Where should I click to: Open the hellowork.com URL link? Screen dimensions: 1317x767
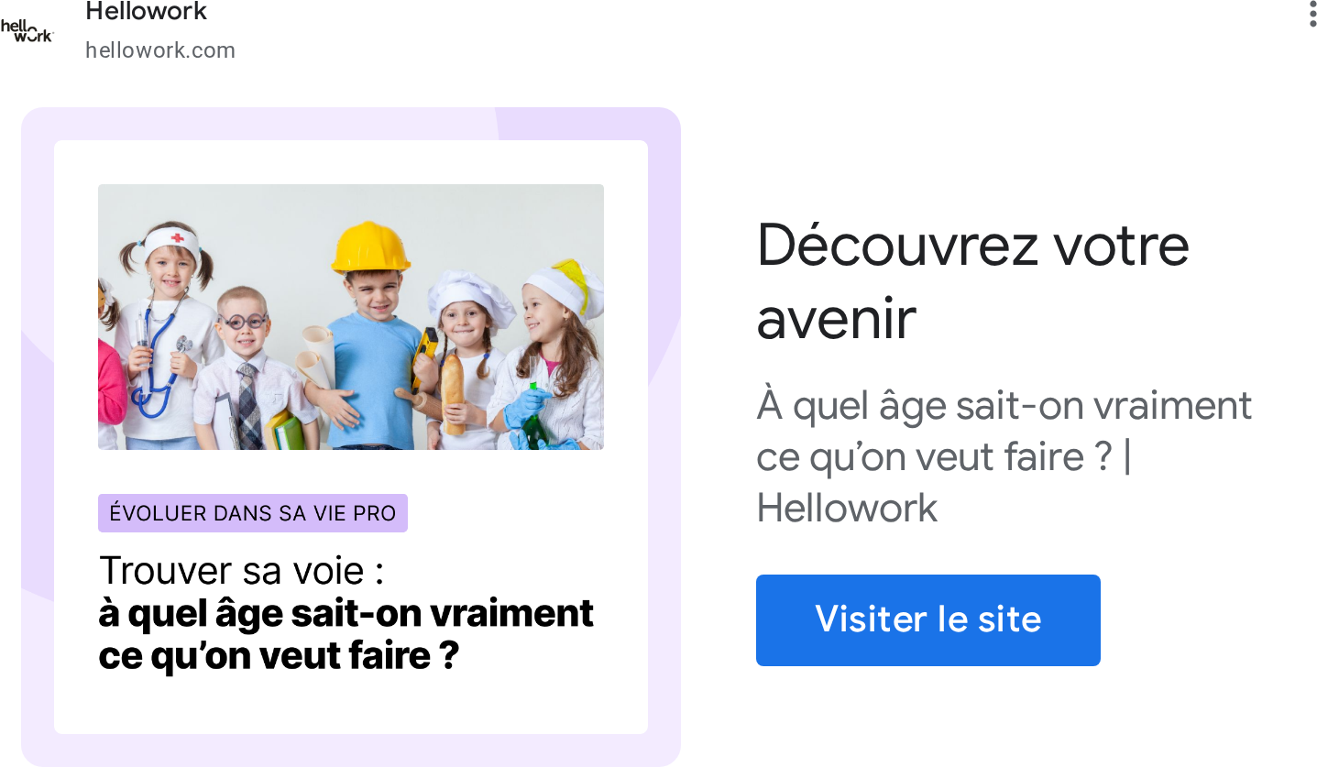point(160,50)
